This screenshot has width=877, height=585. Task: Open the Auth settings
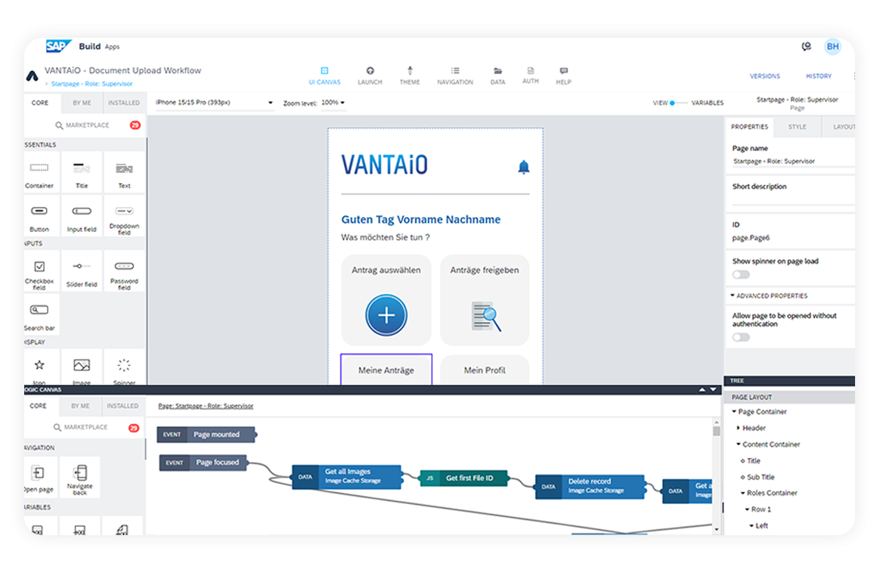(x=530, y=76)
